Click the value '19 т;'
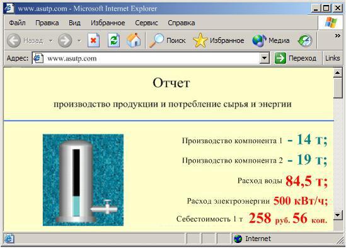This screenshot has height=248, width=346. (x=312, y=159)
